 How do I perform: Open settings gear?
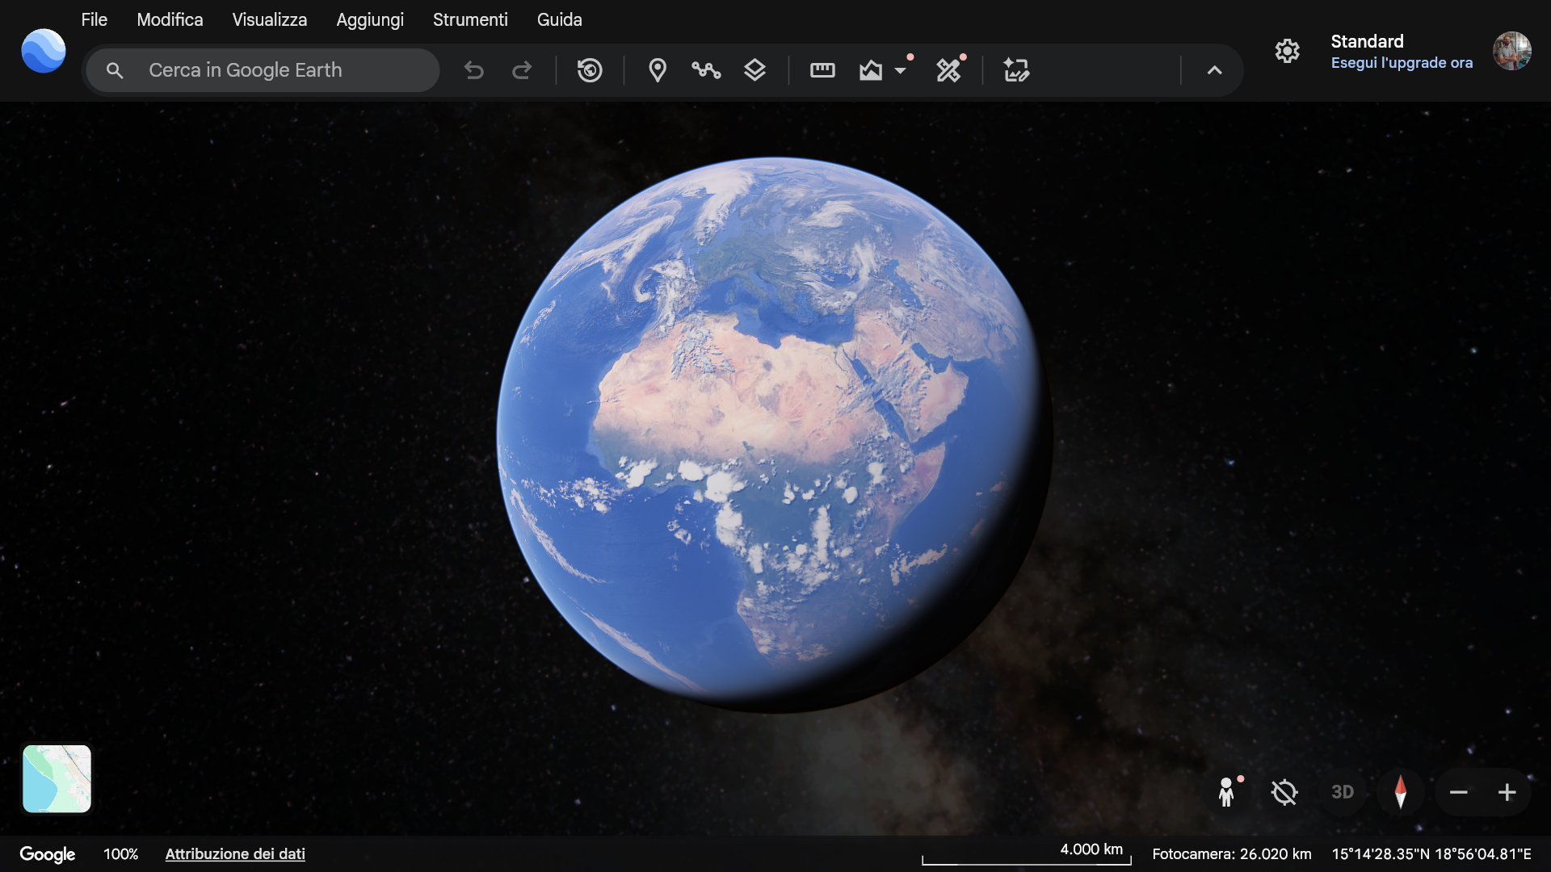(1288, 51)
